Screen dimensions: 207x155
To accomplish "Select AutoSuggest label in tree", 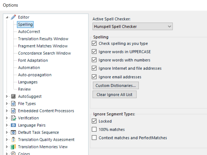I will click(30, 96).
